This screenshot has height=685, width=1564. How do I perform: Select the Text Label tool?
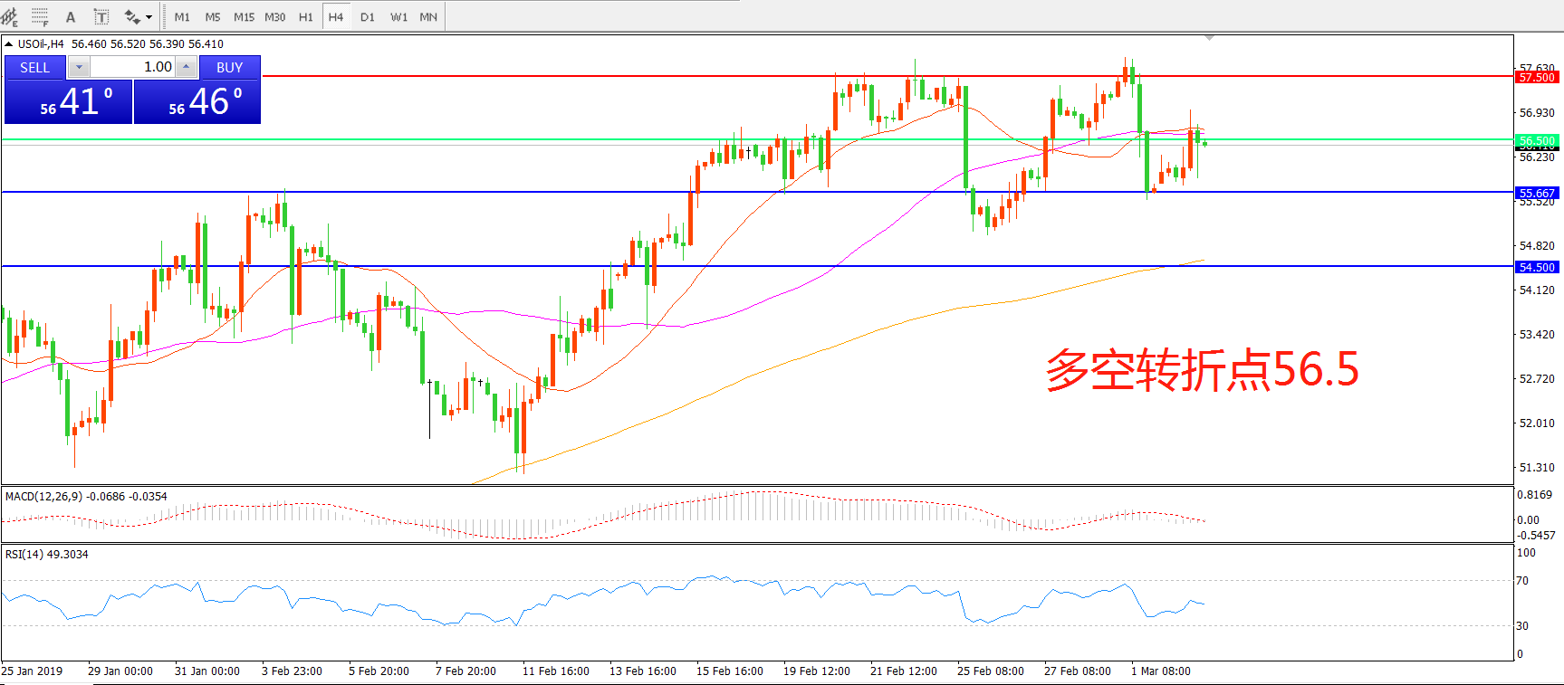point(101,16)
